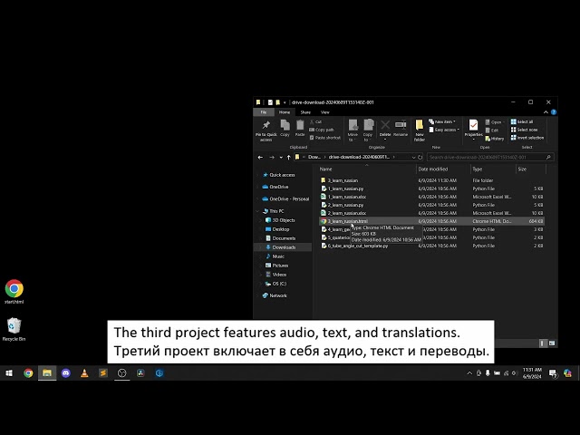Select OneDrive - Personal in navigation pane
This screenshot has width=580, height=435.
click(285, 199)
